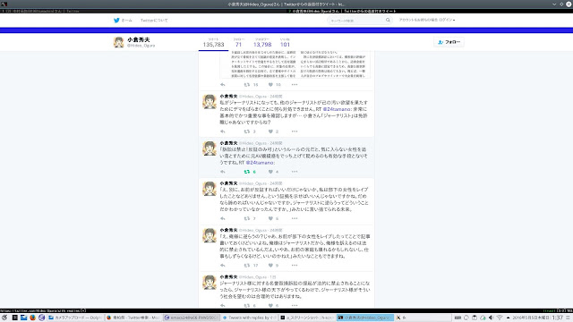Open @24tamano mention in '「訴訟は禁止' tweet
This screenshot has height=322, width=573.
[260, 163]
